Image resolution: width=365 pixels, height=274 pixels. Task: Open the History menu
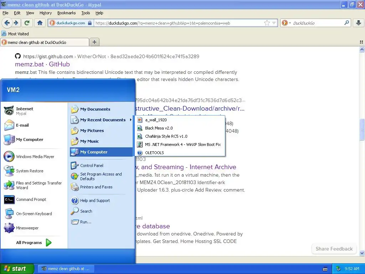click(x=45, y=13)
